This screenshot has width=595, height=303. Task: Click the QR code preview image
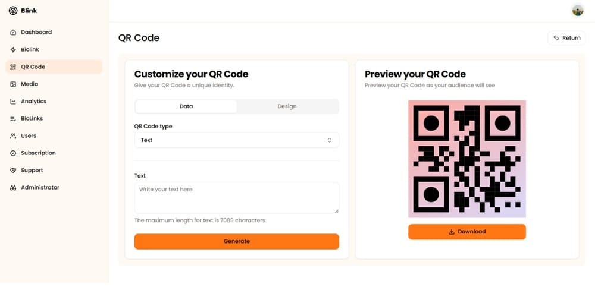pyautogui.click(x=466, y=159)
